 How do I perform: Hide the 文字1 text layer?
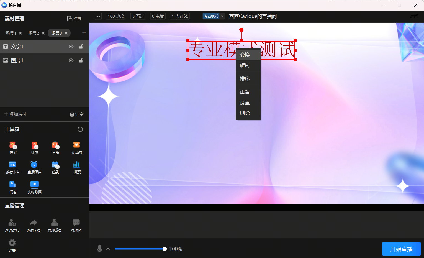[71, 47]
